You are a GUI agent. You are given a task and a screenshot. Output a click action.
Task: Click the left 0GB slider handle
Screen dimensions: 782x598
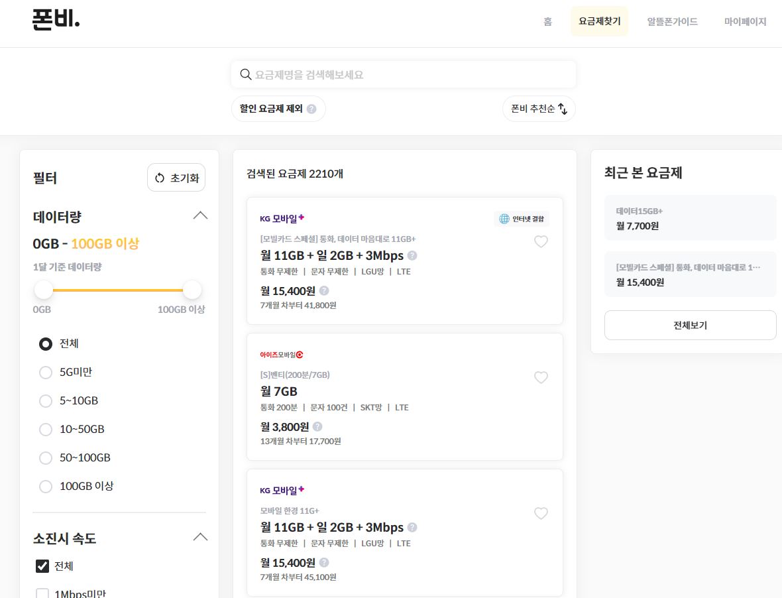coord(43,290)
